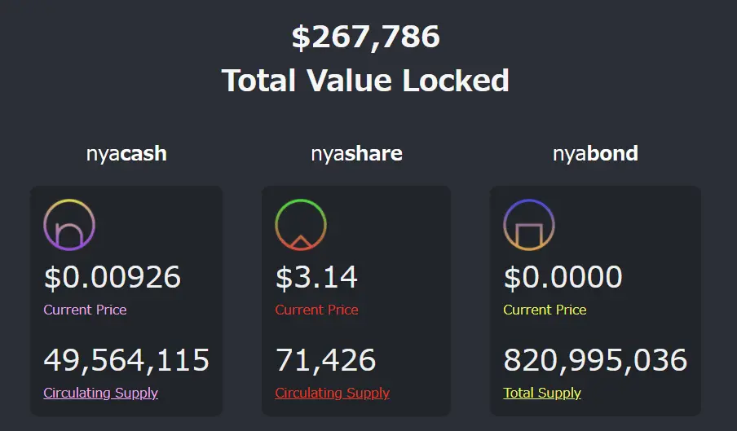Screen dimensions: 737x431
Task: Click the nyashare circular token icon
Action: coord(301,225)
